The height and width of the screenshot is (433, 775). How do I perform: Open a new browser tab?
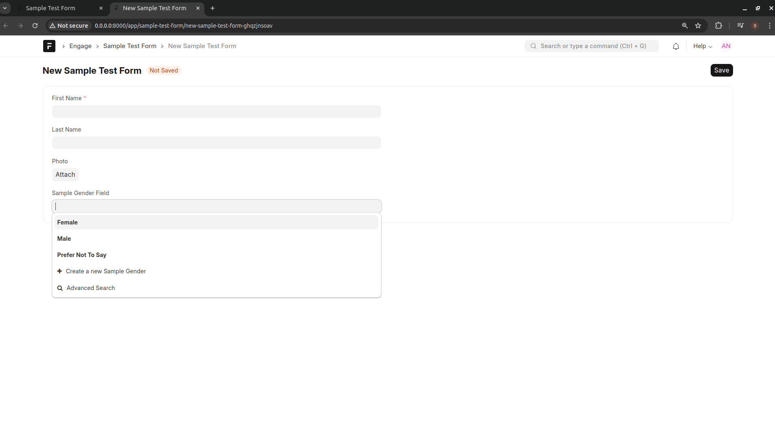point(213,8)
